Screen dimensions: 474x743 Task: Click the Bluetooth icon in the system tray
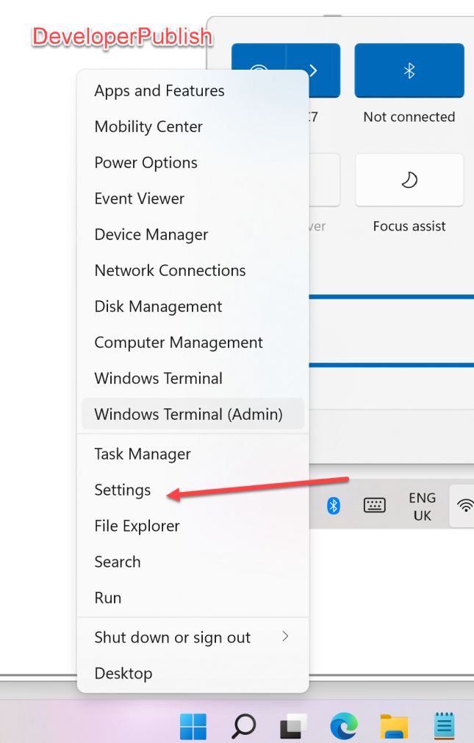click(332, 505)
